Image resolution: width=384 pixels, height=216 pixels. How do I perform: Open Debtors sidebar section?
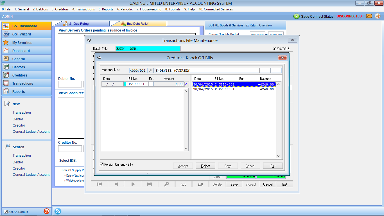point(27,67)
